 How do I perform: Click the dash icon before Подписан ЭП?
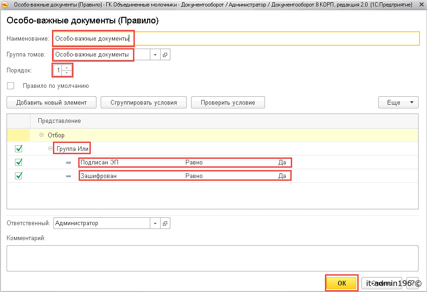pyautogui.click(x=68, y=163)
